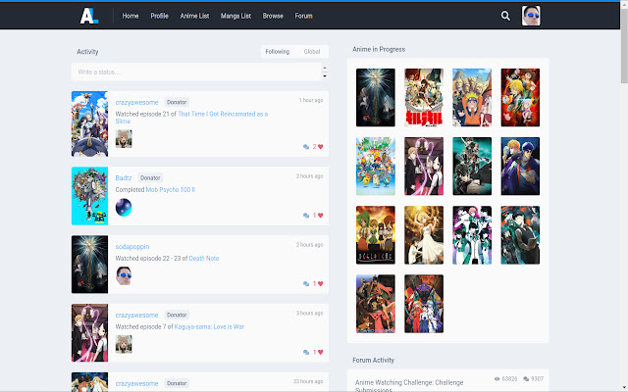Open sodapoppin profile link
This screenshot has width=628, height=392.
132,247
